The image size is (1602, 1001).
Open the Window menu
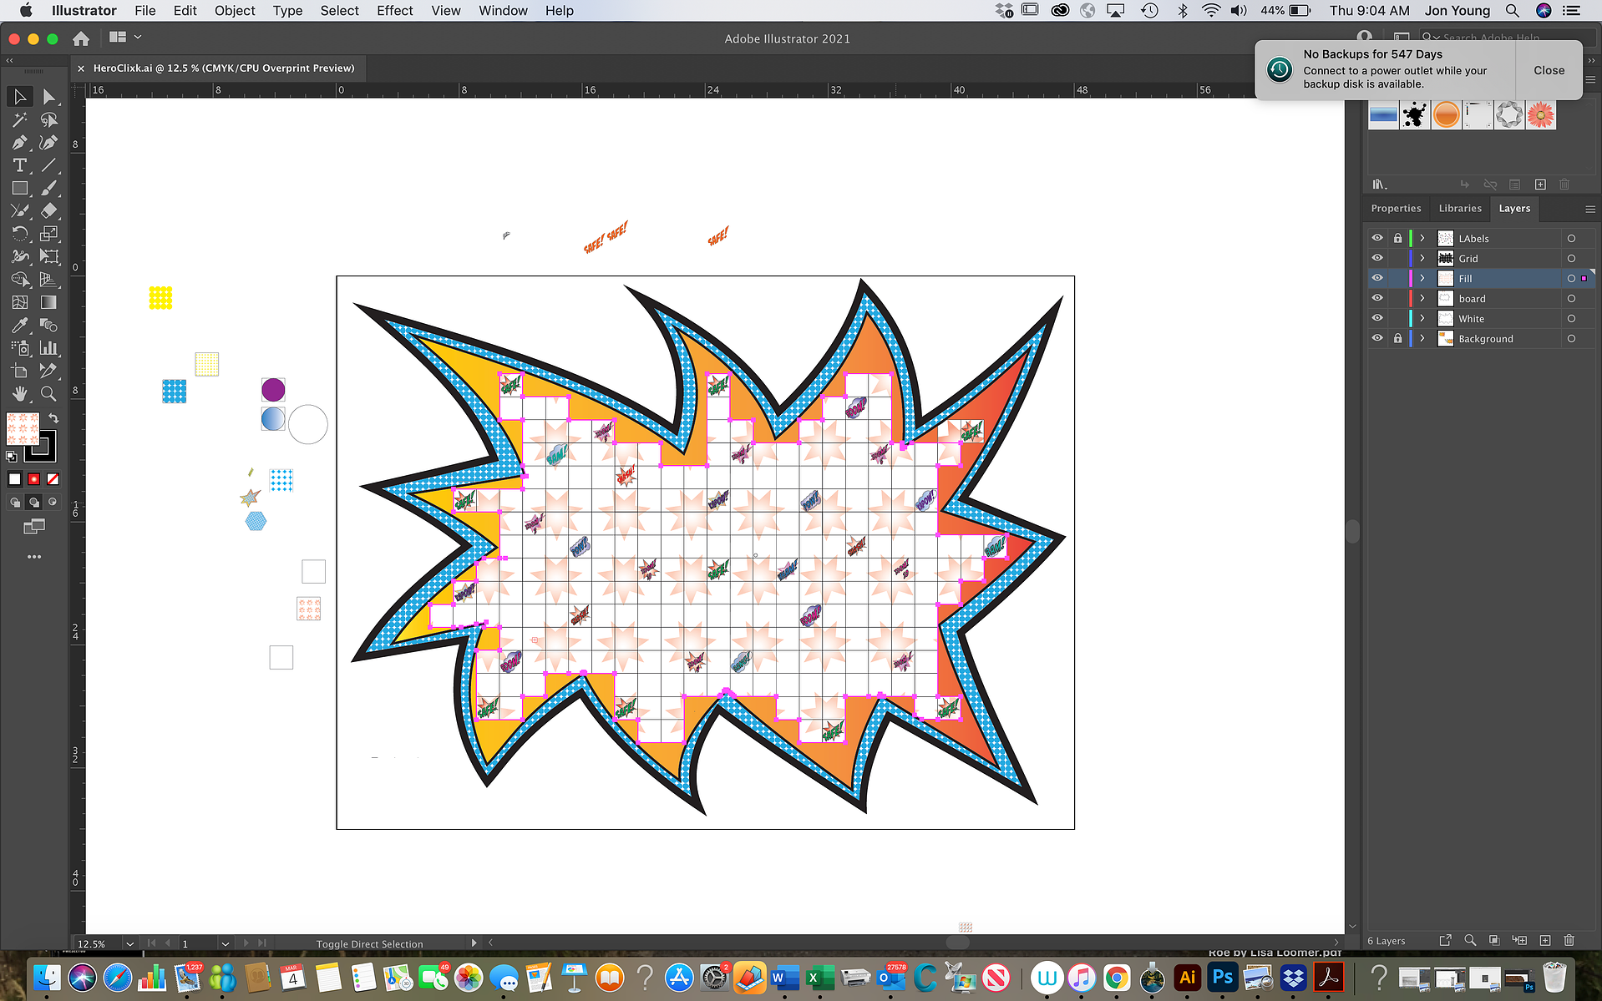(503, 11)
